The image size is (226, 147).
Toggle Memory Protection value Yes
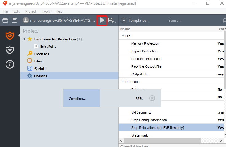pyautogui.click(x=220, y=43)
